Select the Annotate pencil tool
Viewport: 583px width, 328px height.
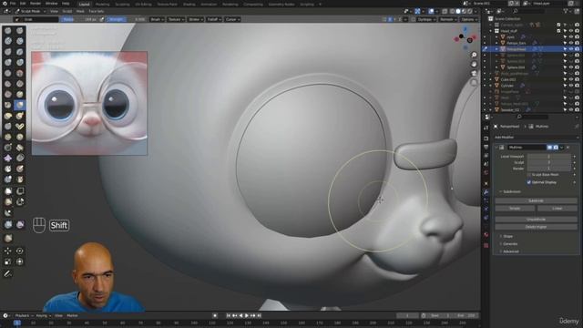tap(8, 274)
